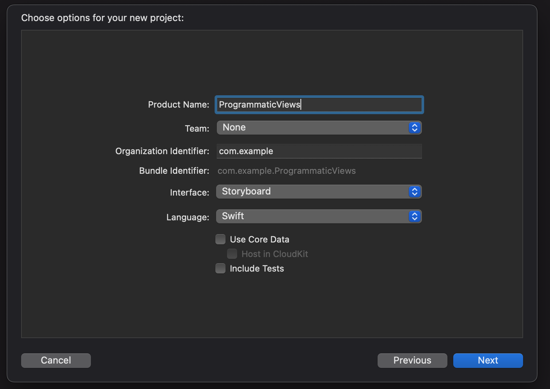Click the Team dropdown chevron icon

tap(414, 128)
